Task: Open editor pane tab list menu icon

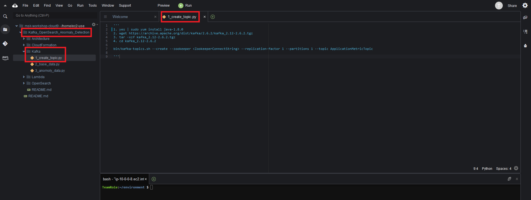Action: tap(105, 17)
